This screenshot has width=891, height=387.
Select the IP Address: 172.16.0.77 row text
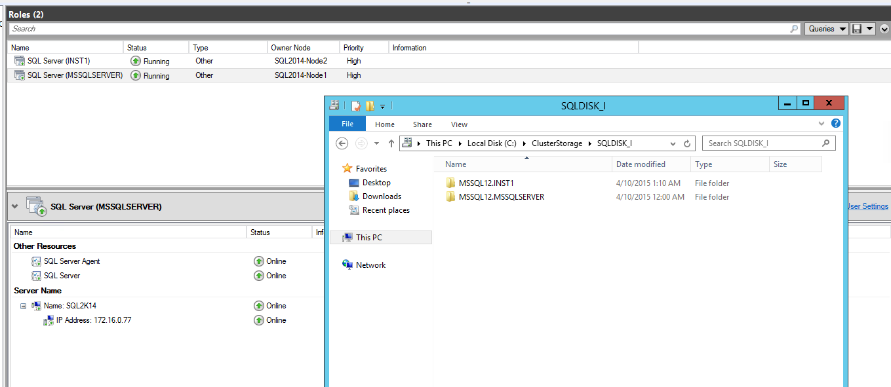(x=94, y=320)
